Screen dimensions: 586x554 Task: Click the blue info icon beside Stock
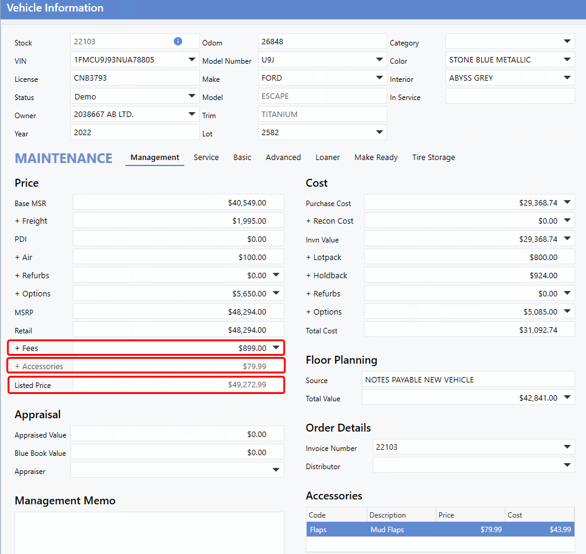pos(178,41)
